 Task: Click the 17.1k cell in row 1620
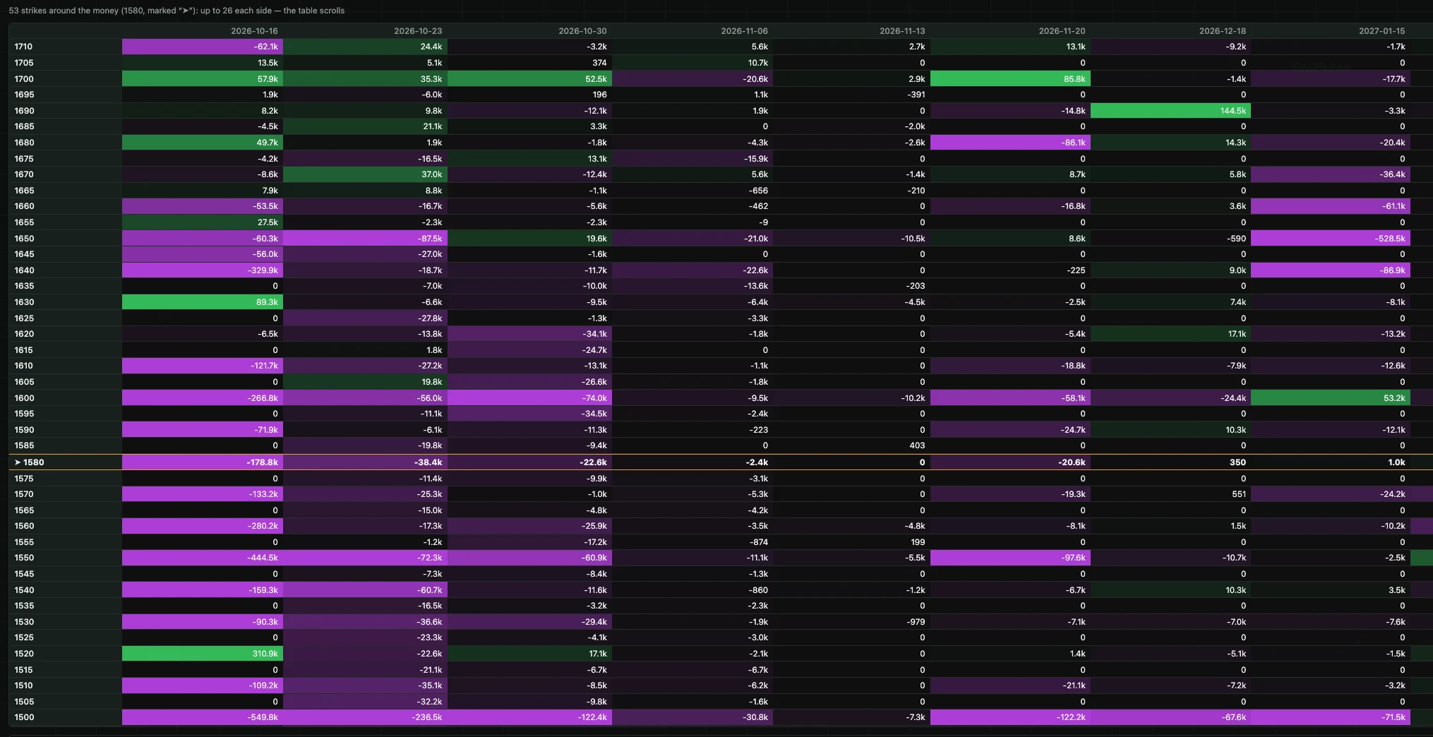coord(1170,334)
